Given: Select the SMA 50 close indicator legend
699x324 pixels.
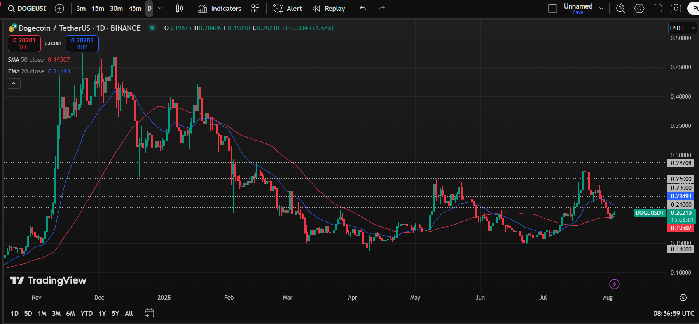Looking at the screenshot, I should point(39,59).
